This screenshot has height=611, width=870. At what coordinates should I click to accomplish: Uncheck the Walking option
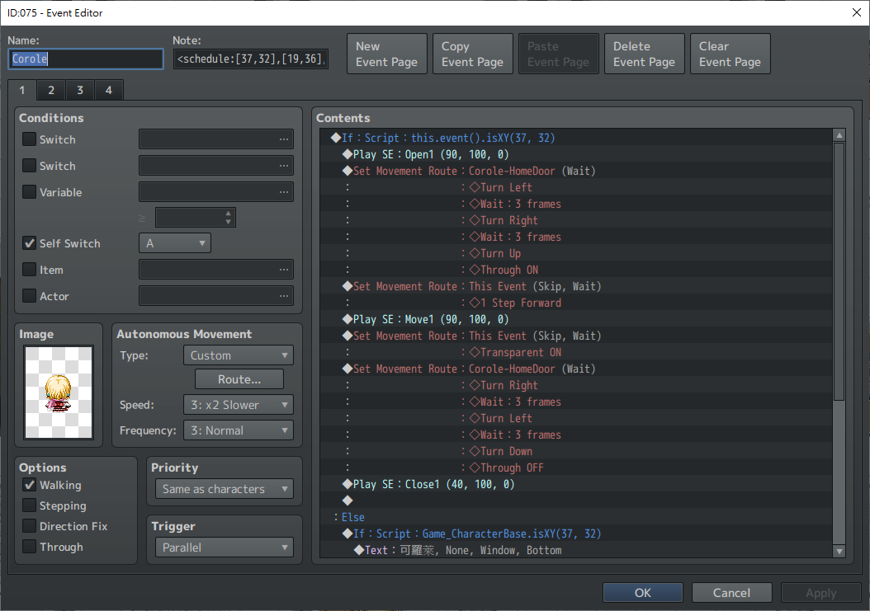point(29,485)
